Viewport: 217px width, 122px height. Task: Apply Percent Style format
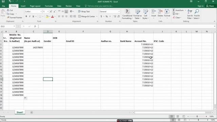click(107, 17)
